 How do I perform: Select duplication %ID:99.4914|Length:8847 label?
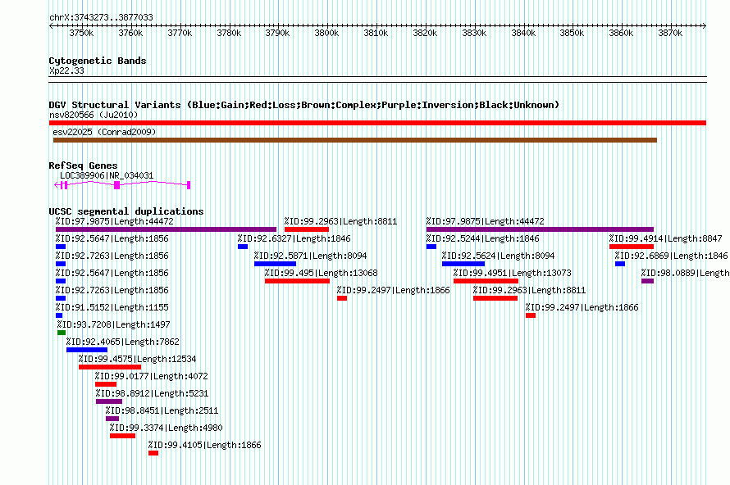point(666,238)
